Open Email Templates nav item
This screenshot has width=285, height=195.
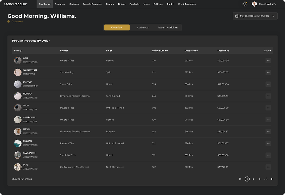(187, 4)
